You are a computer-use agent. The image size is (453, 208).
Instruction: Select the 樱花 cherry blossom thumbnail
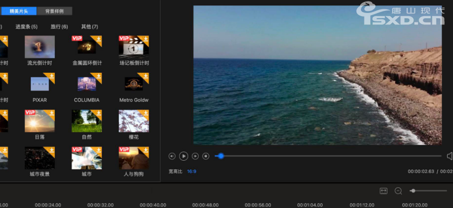pyautogui.click(x=134, y=121)
